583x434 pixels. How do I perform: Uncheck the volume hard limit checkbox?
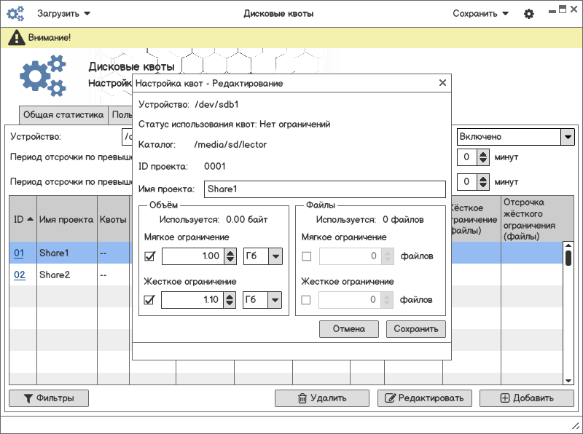click(x=150, y=300)
